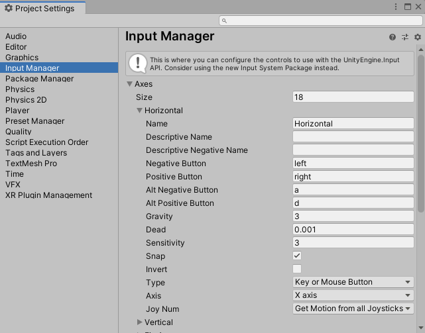
Task: Expand the Vertical axis foldout
Action: (139, 322)
